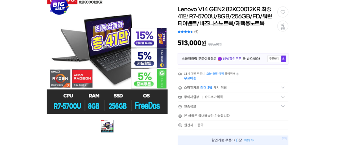The width and height of the screenshot is (338, 148).
Task: Click the delivery help question mark icon
Action: pyautogui.click(x=238, y=74)
